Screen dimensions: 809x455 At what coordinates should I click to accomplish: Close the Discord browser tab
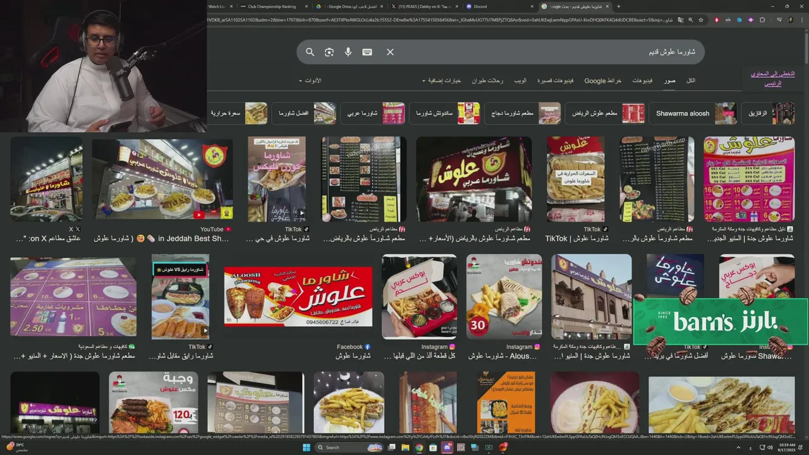[x=531, y=6]
